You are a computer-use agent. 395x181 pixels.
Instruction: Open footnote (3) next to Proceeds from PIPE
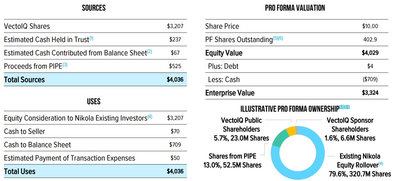coord(65,65)
